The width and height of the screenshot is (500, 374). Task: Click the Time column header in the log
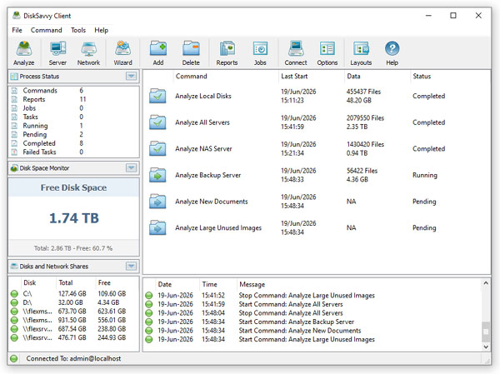tap(218, 284)
